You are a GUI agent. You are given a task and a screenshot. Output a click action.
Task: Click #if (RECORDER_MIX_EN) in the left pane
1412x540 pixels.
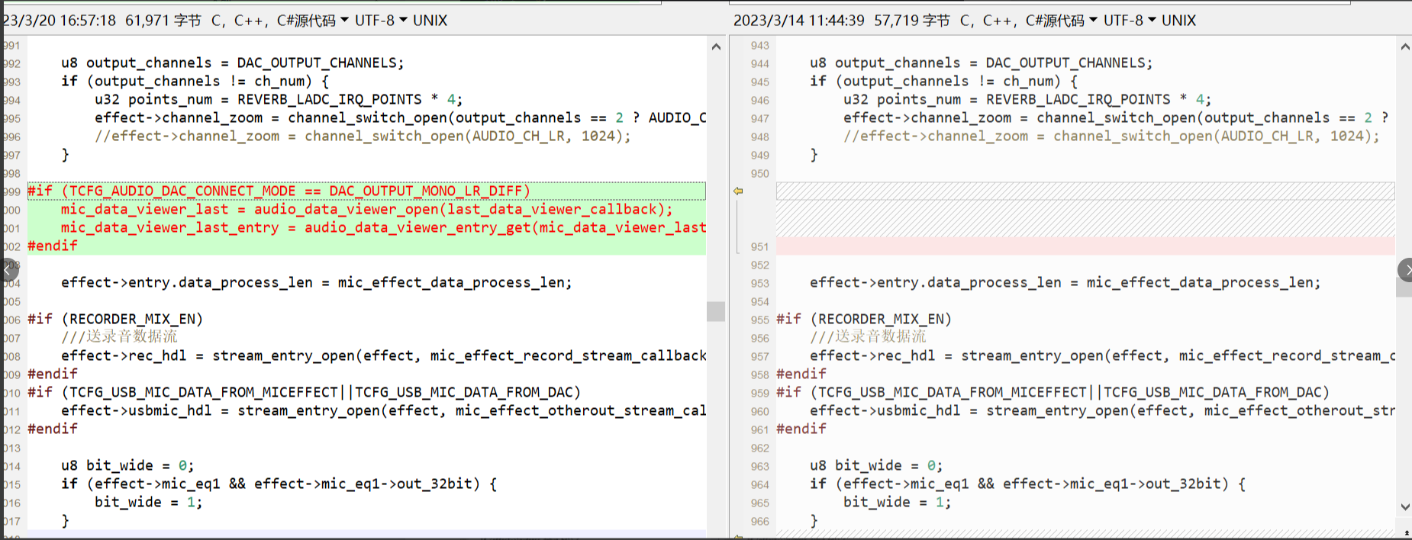coord(115,319)
